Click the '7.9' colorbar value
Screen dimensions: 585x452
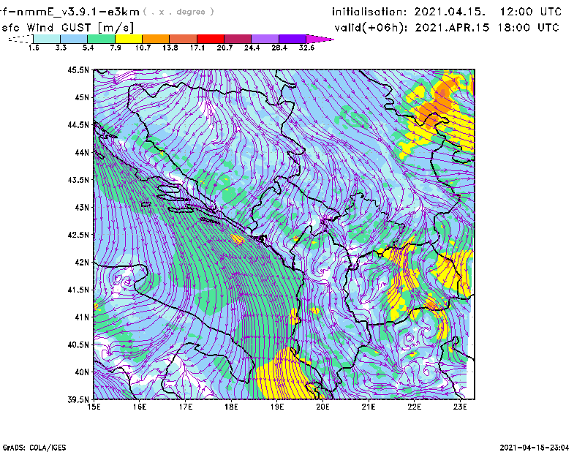116,48
